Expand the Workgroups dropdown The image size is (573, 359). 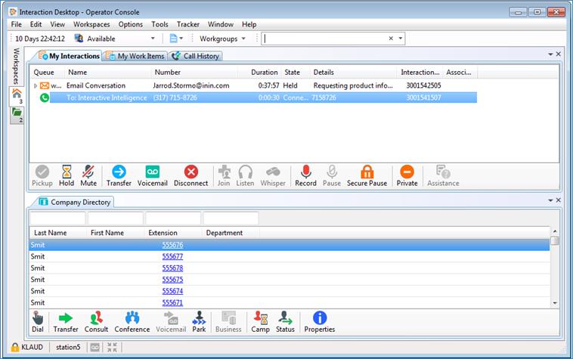[222, 38]
